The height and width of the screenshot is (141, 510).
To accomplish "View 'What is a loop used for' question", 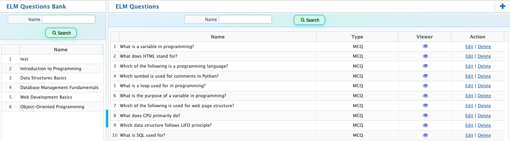I will [x=425, y=86].
